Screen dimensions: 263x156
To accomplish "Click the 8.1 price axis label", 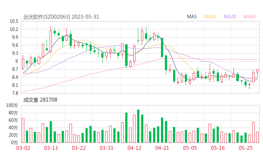I will [15, 85].
